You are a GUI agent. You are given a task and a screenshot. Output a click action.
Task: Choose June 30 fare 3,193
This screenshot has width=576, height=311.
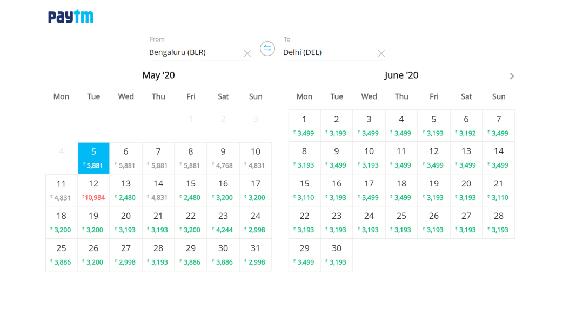pos(337,254)
